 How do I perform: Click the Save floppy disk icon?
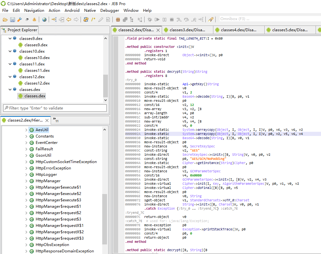12,19
